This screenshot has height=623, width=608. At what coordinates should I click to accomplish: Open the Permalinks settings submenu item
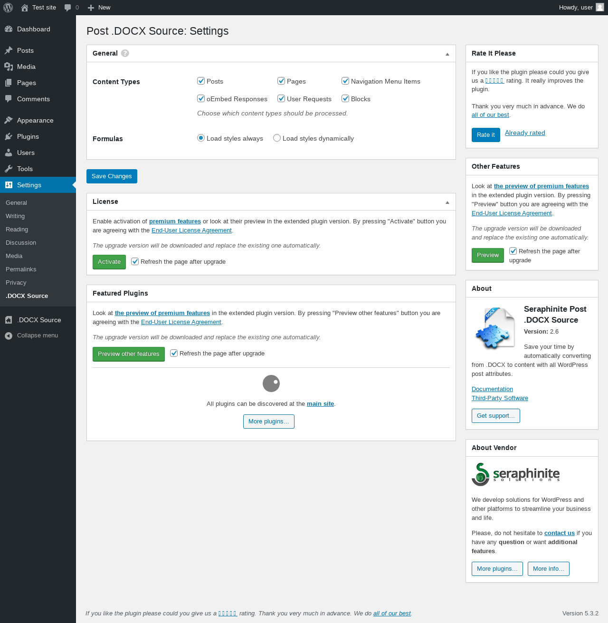(x=21, y=269)
